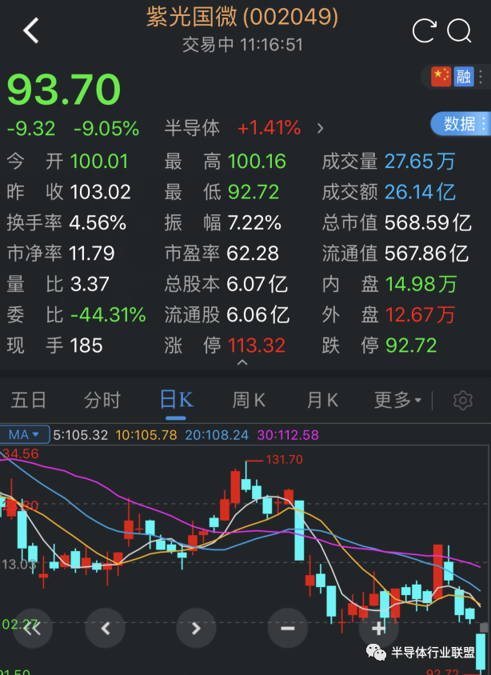This screenshot has height=675, width=491.
Task: Tap the 昨收 103.02 value
Action: click(100, 192)
